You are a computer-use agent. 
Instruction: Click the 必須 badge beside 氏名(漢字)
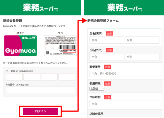(109, 34)
